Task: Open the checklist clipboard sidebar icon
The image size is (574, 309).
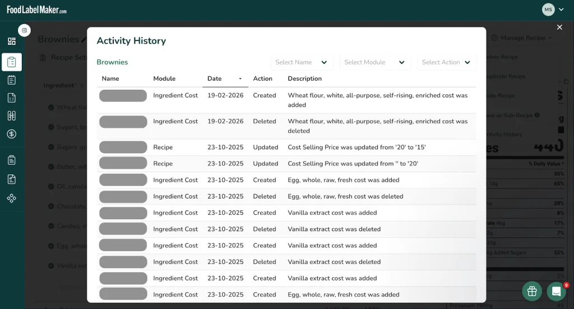Action: click(x=12, y=80)
